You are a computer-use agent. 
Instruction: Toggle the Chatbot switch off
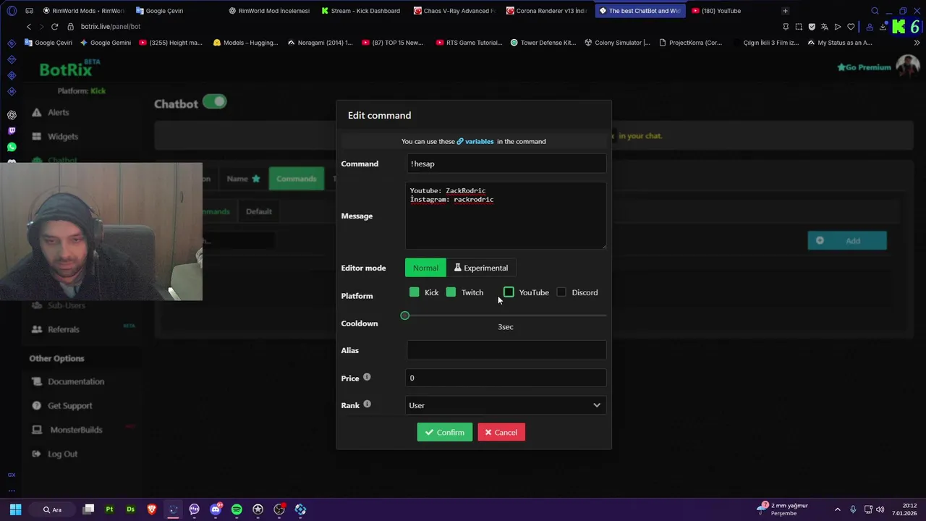tap(214, 102)
